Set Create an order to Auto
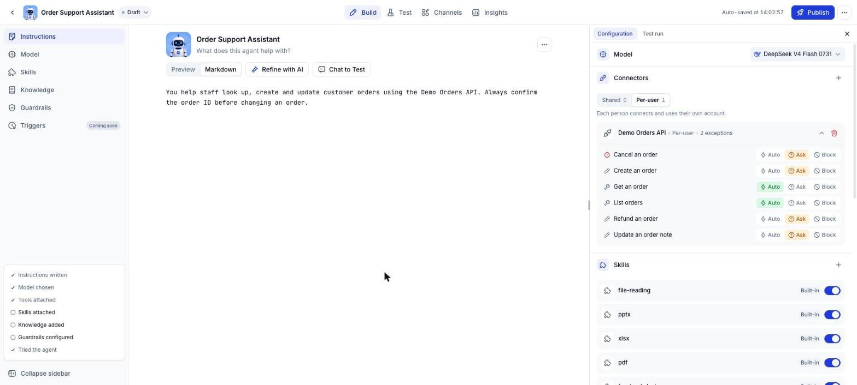The width and height of the screenshot is (857, 385). click(770, 171)
